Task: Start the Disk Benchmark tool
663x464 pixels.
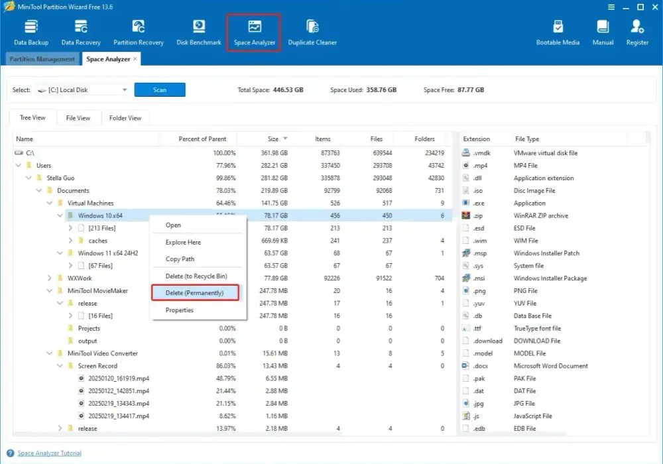Action: tap(199, 32)
